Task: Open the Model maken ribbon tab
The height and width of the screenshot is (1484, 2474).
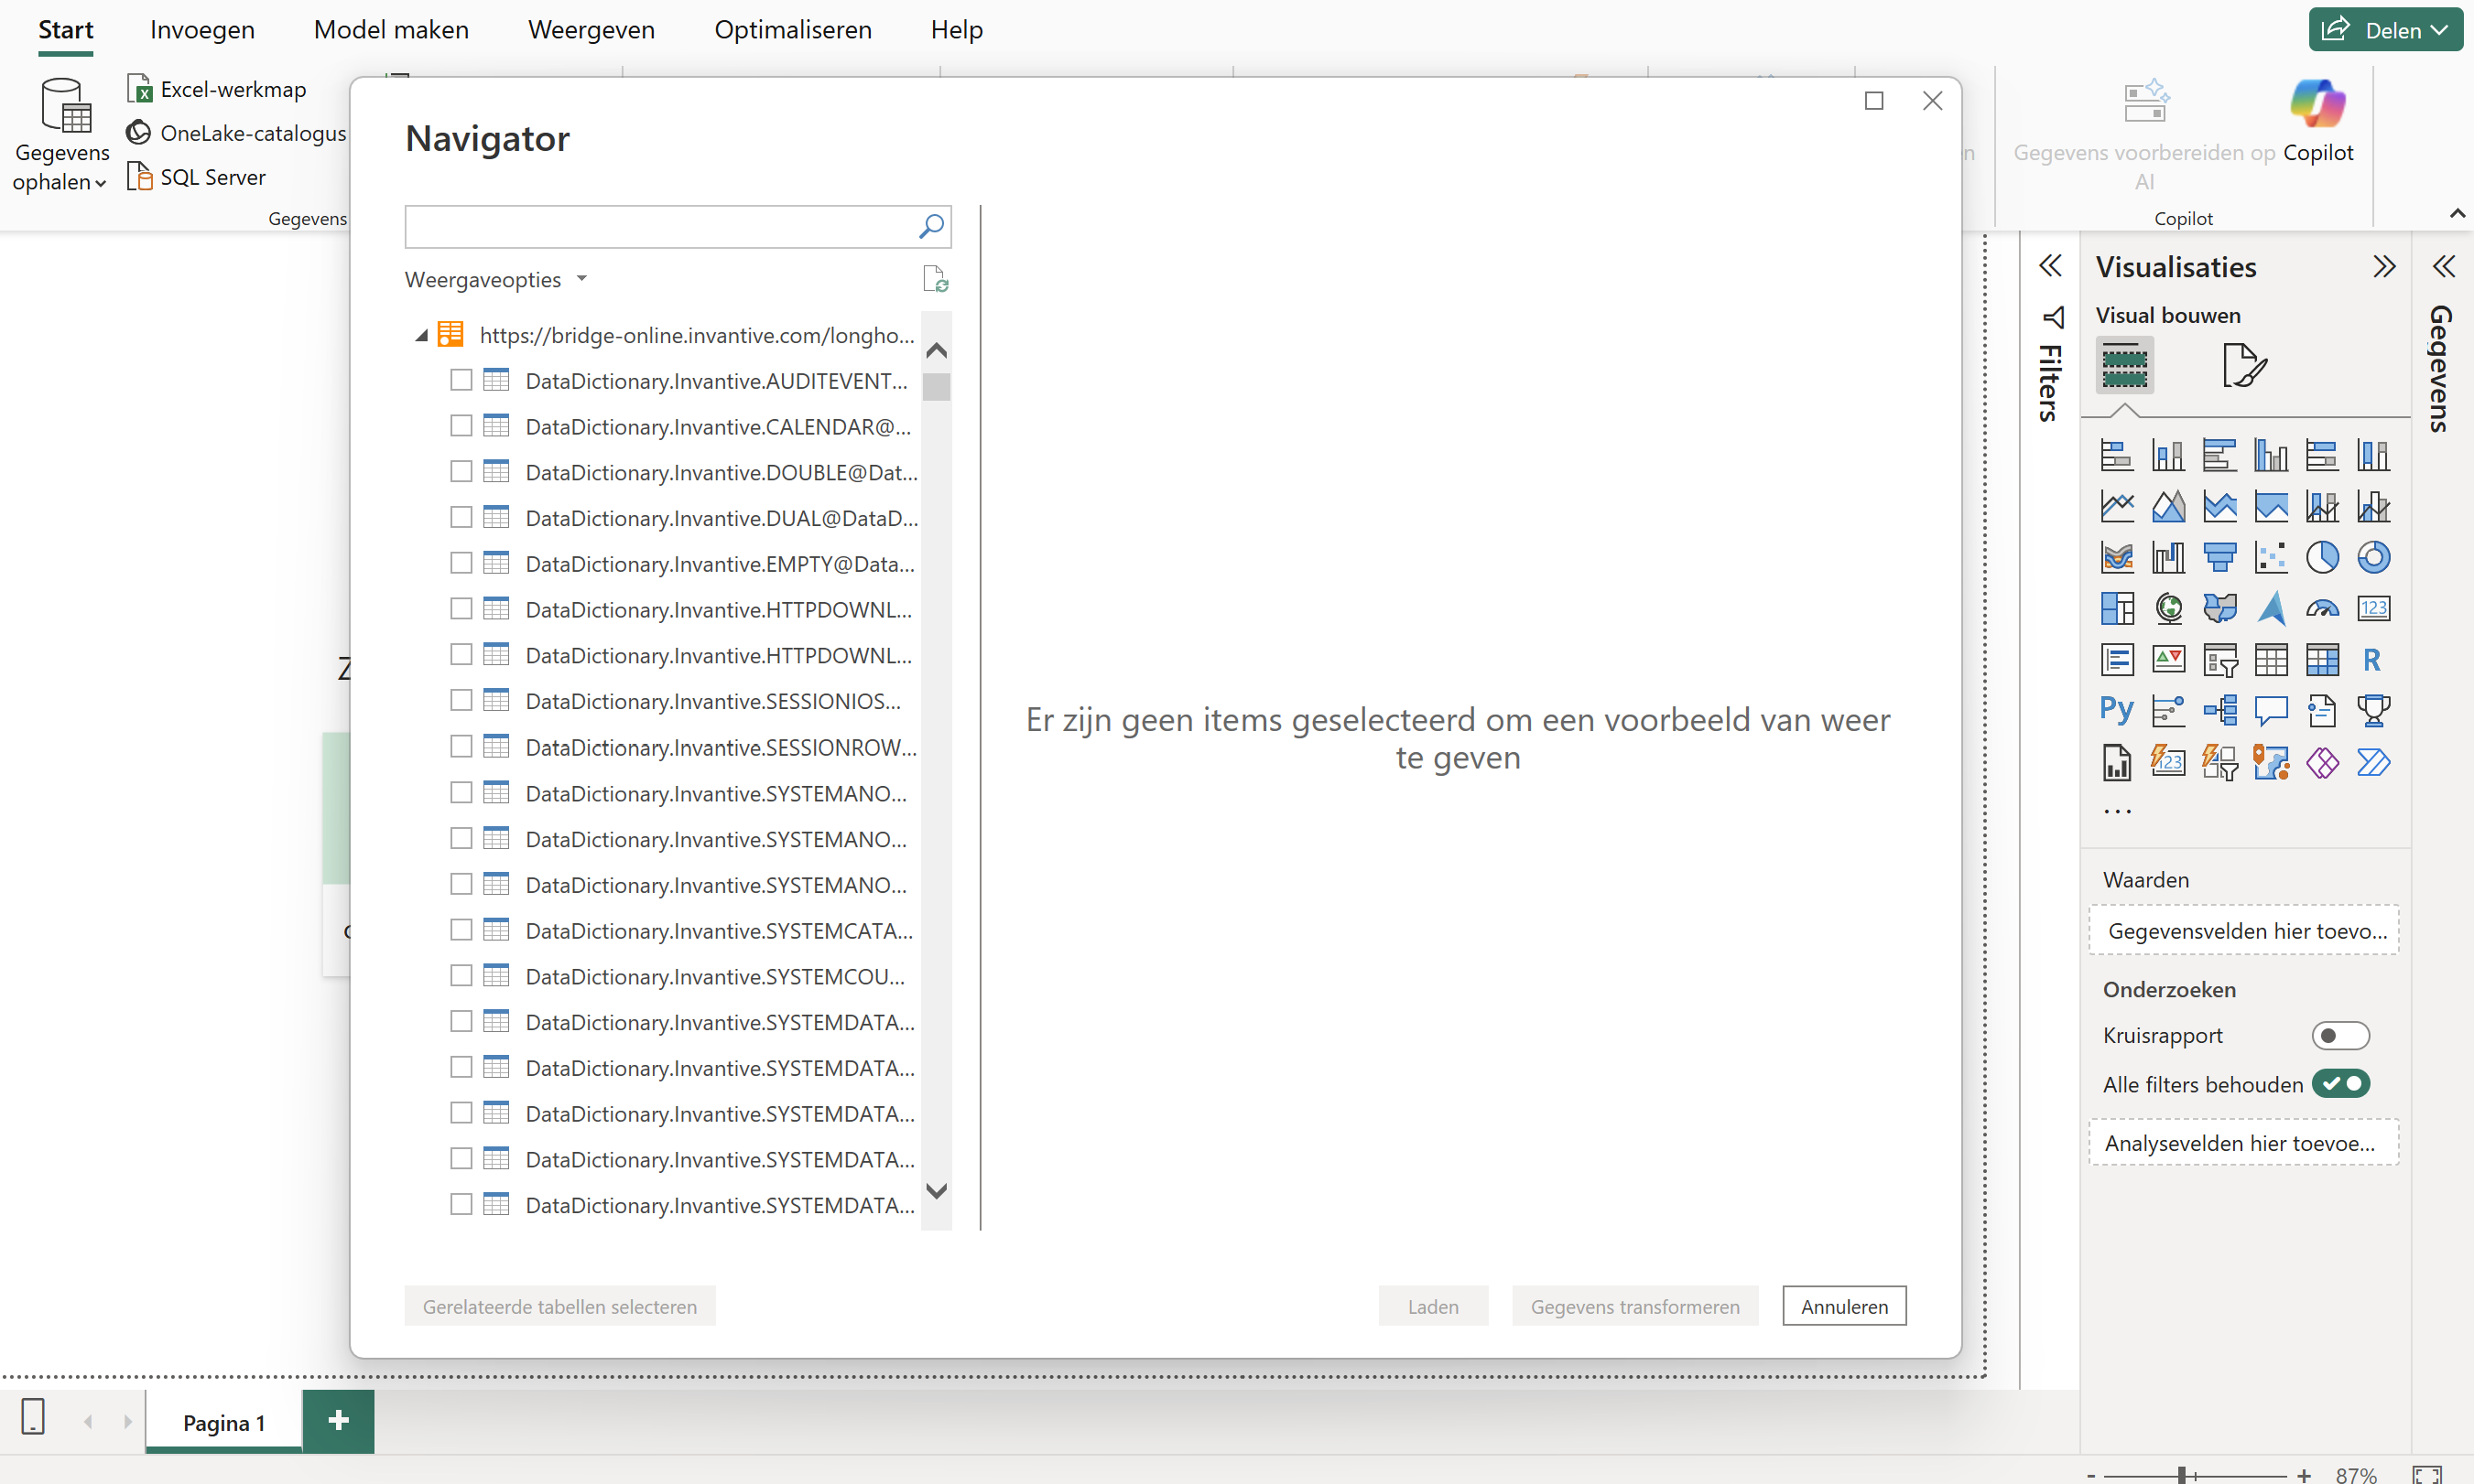Action: click(391, 30)
